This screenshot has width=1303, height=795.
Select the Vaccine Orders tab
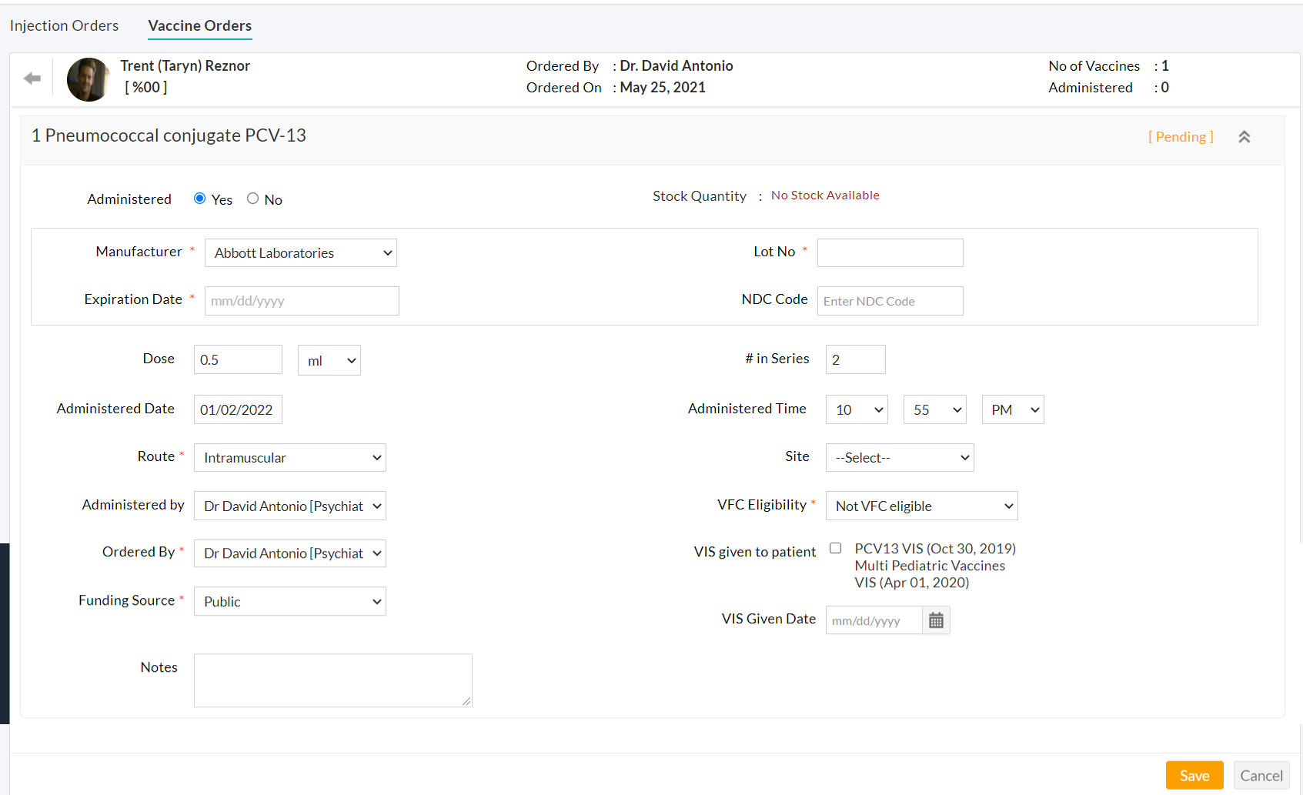point(199,25)
